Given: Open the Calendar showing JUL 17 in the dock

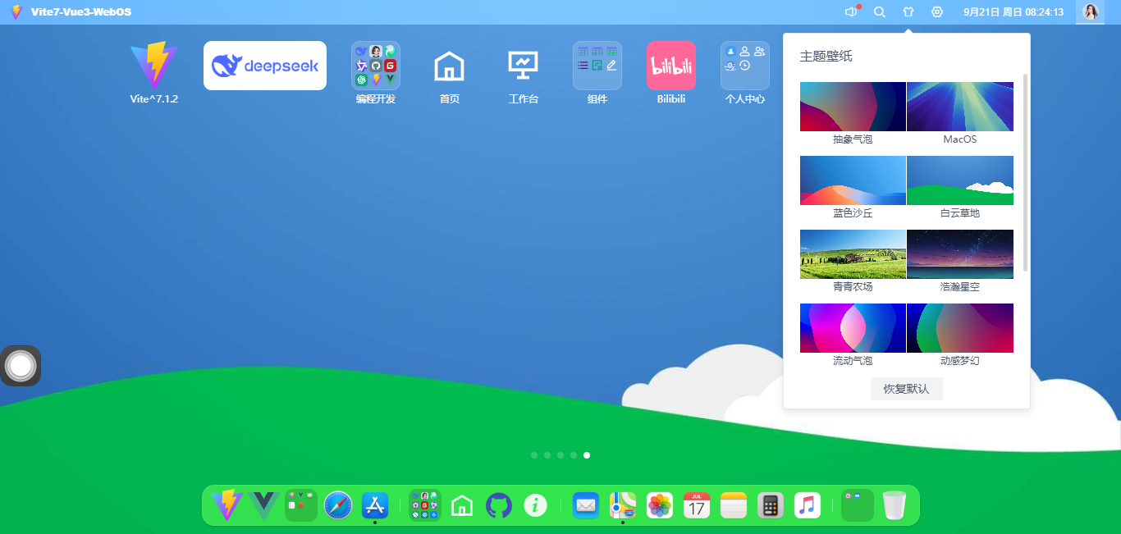Looking at the screenshot, I should pos(696,505).
